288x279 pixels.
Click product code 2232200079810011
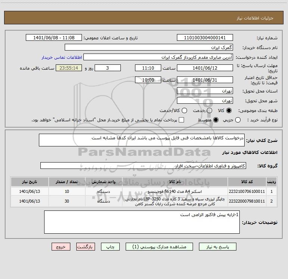[x=247, y=201]
